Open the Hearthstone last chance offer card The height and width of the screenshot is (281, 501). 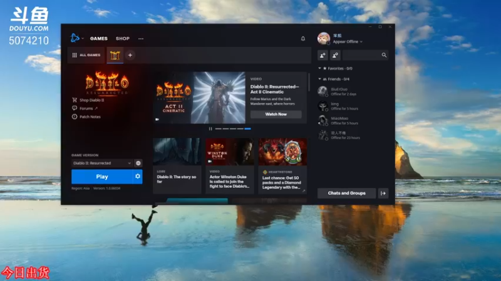[283, 165]
